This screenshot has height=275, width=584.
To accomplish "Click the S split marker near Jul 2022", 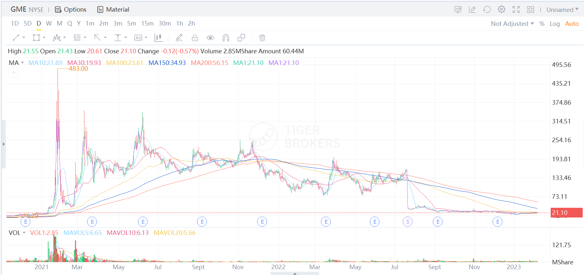I will [x=408, y=222].
